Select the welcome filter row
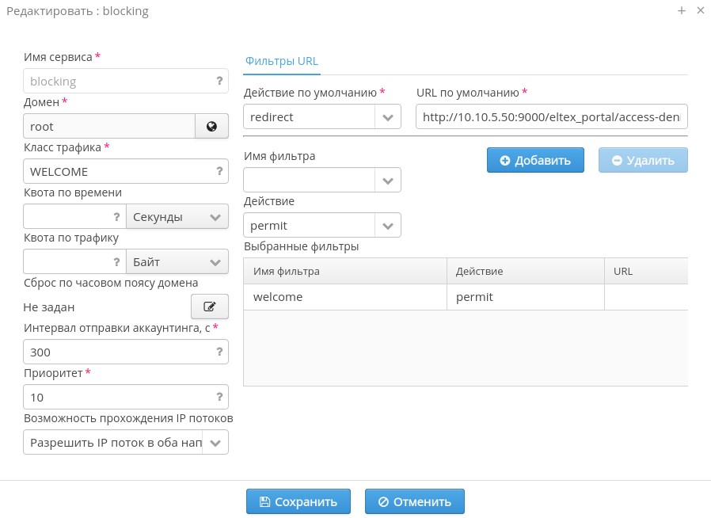This screenshot has width=711, height=518. click(x=344, y=297)
